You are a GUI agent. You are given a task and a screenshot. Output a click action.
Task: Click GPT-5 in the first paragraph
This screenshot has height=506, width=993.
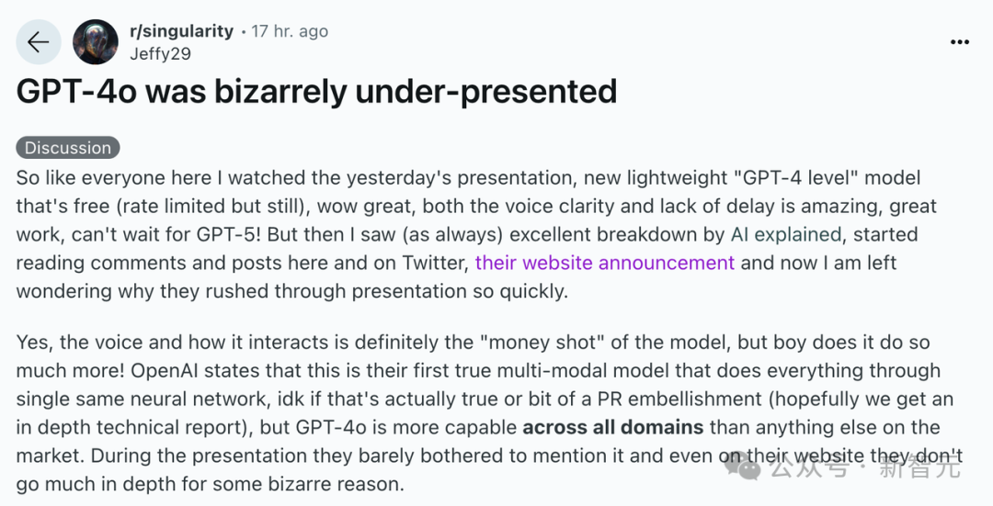click(x=225, y=235)
